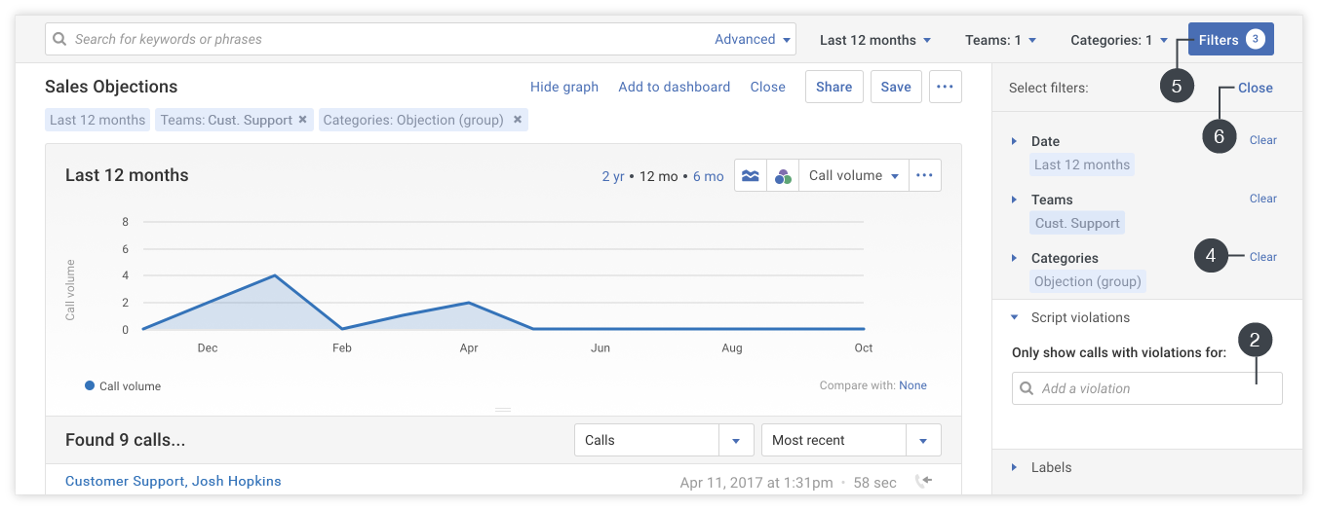Remove the Teams: Cust. Support filter tag
The height and width of the screenshot is (510, 1318).
(303, 120)
